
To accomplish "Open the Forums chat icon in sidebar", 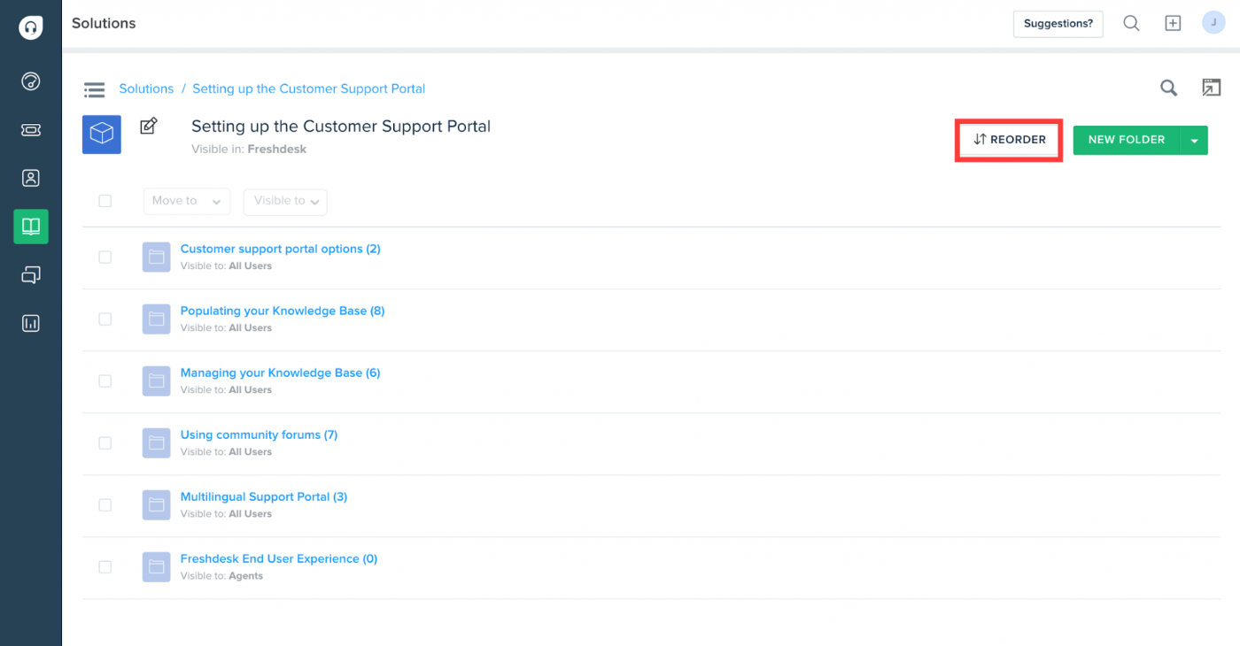I will pyautogui.click(x=31, y=275).
